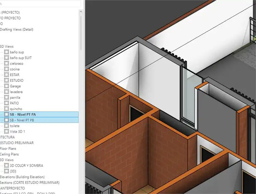Select the '(PROYECTO)' top tree row
This screenshot has width=256, height=194.
[10, 12]
